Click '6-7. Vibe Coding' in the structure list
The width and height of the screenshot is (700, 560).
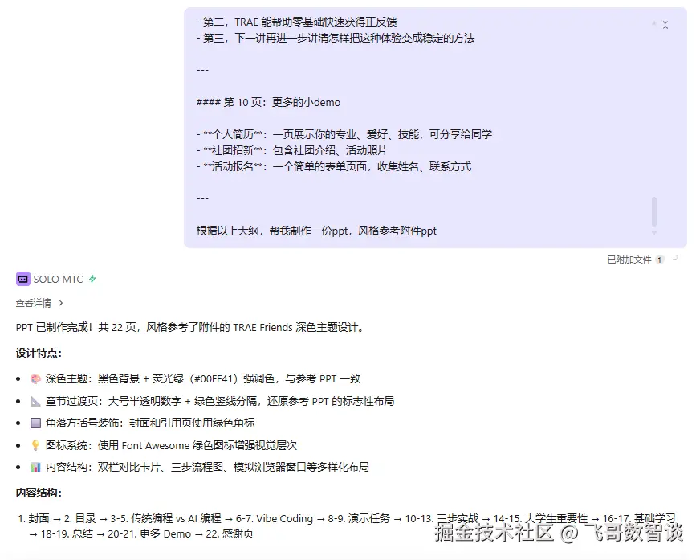(274, 519)
